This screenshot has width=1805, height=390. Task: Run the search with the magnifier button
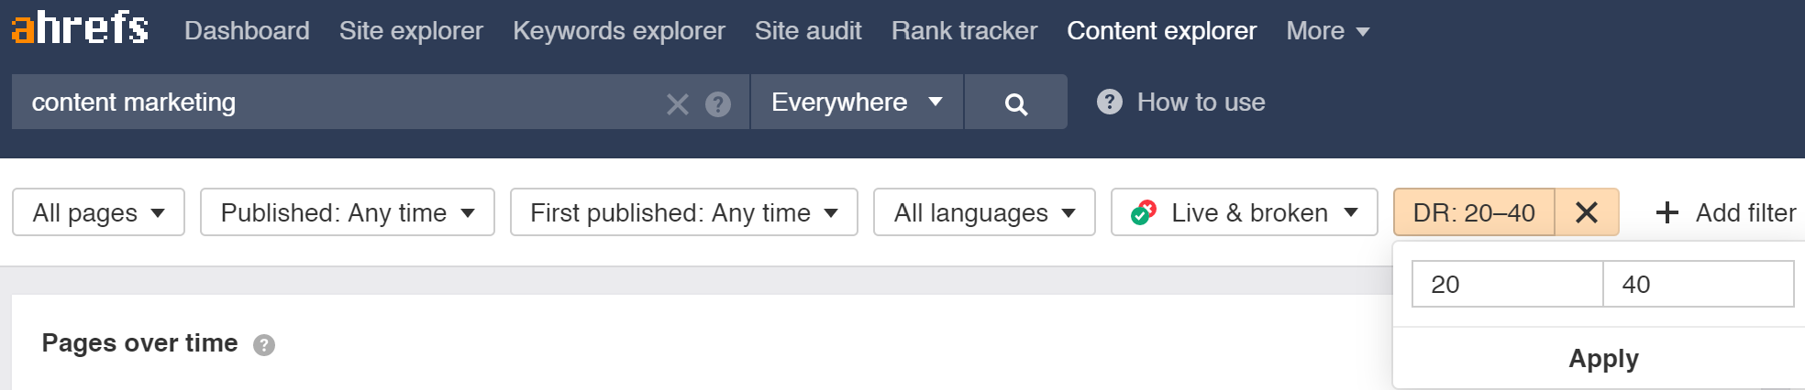[1015, 102]
